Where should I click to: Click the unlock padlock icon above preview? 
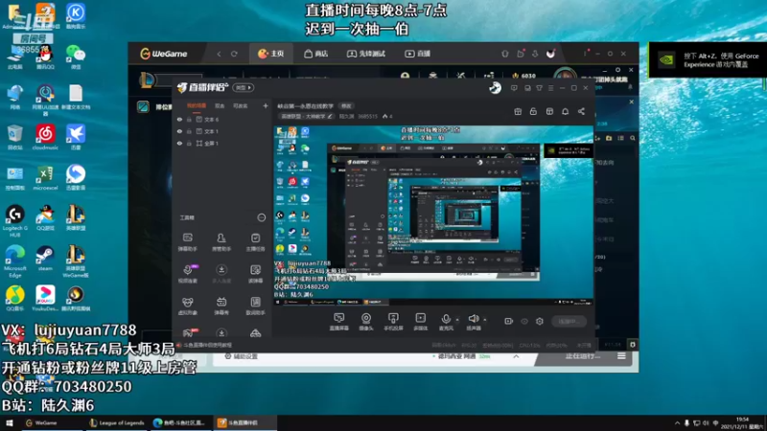point(533,111)
